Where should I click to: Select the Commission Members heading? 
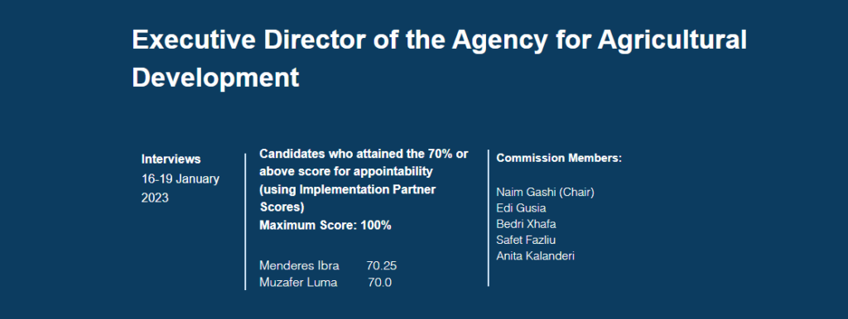click(559, 158)
